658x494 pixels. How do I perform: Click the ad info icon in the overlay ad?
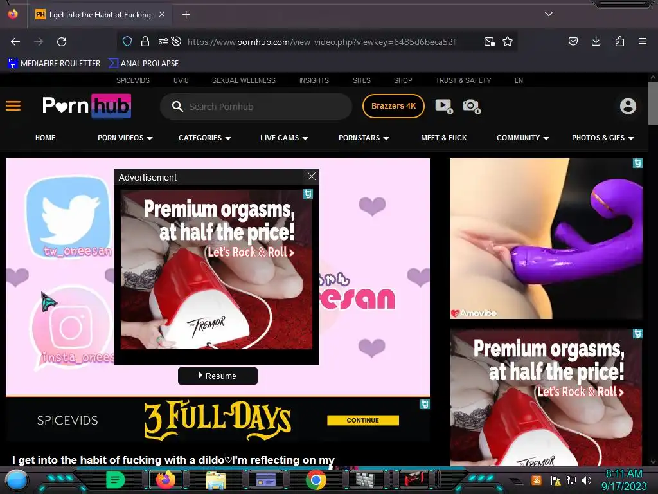click(308, 194)
